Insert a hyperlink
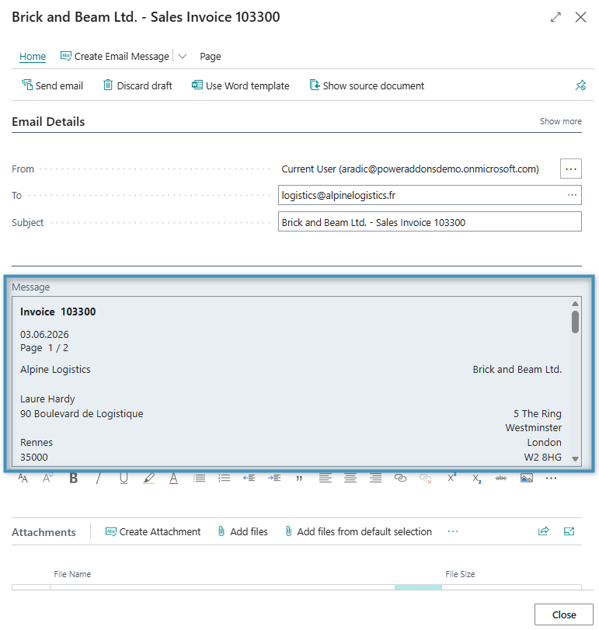This screenshot has width=599, height=630. pyautogui.click(x=401, y=478)
